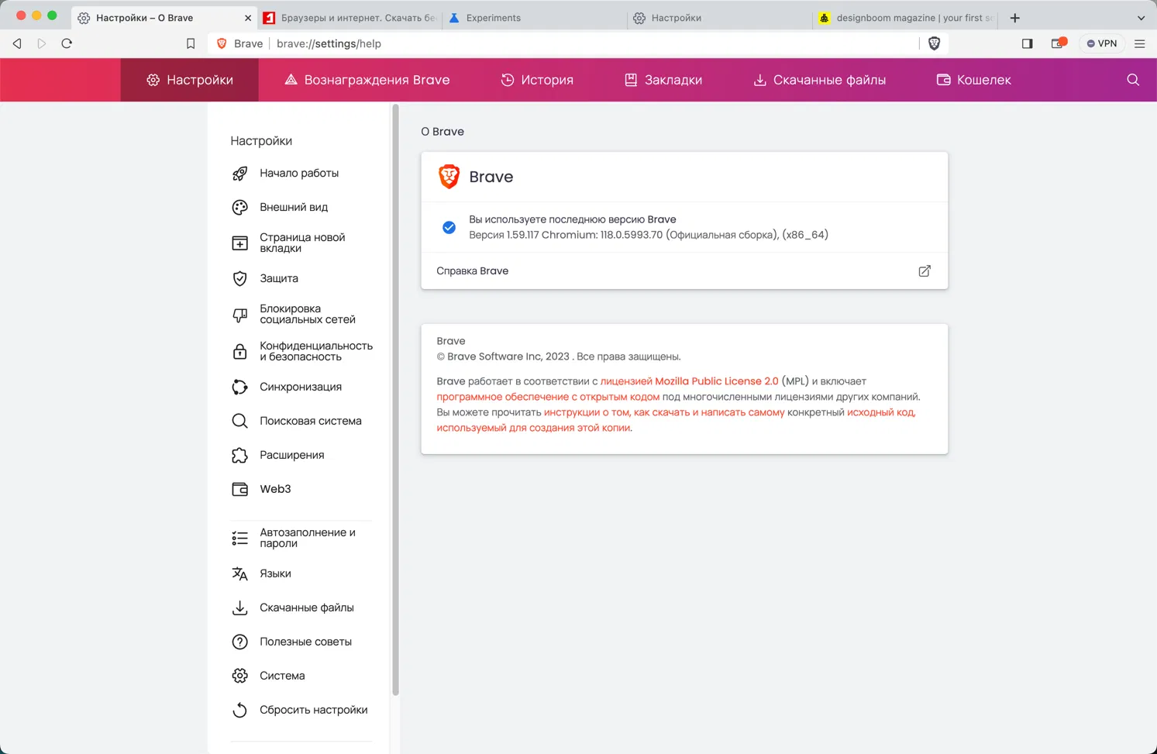
Task: Click the shield icon for 'Защита'
Action: (240, 279)
